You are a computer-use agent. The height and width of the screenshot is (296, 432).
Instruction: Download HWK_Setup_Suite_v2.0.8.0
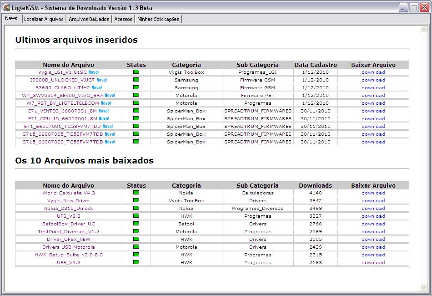pos(373,255)
